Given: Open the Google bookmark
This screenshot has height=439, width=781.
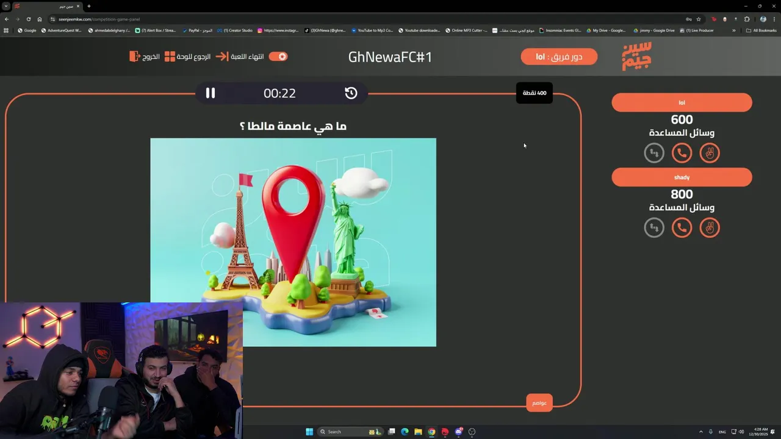Looking at the screenshot, I should 27,30.
